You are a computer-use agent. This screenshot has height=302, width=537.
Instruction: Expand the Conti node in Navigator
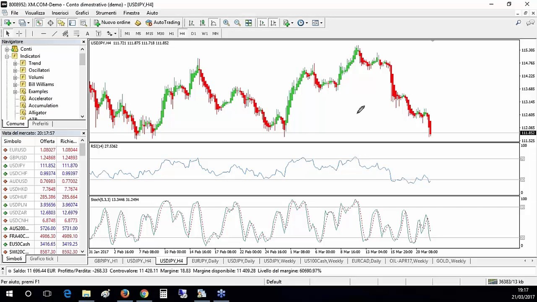pos(7,49)
